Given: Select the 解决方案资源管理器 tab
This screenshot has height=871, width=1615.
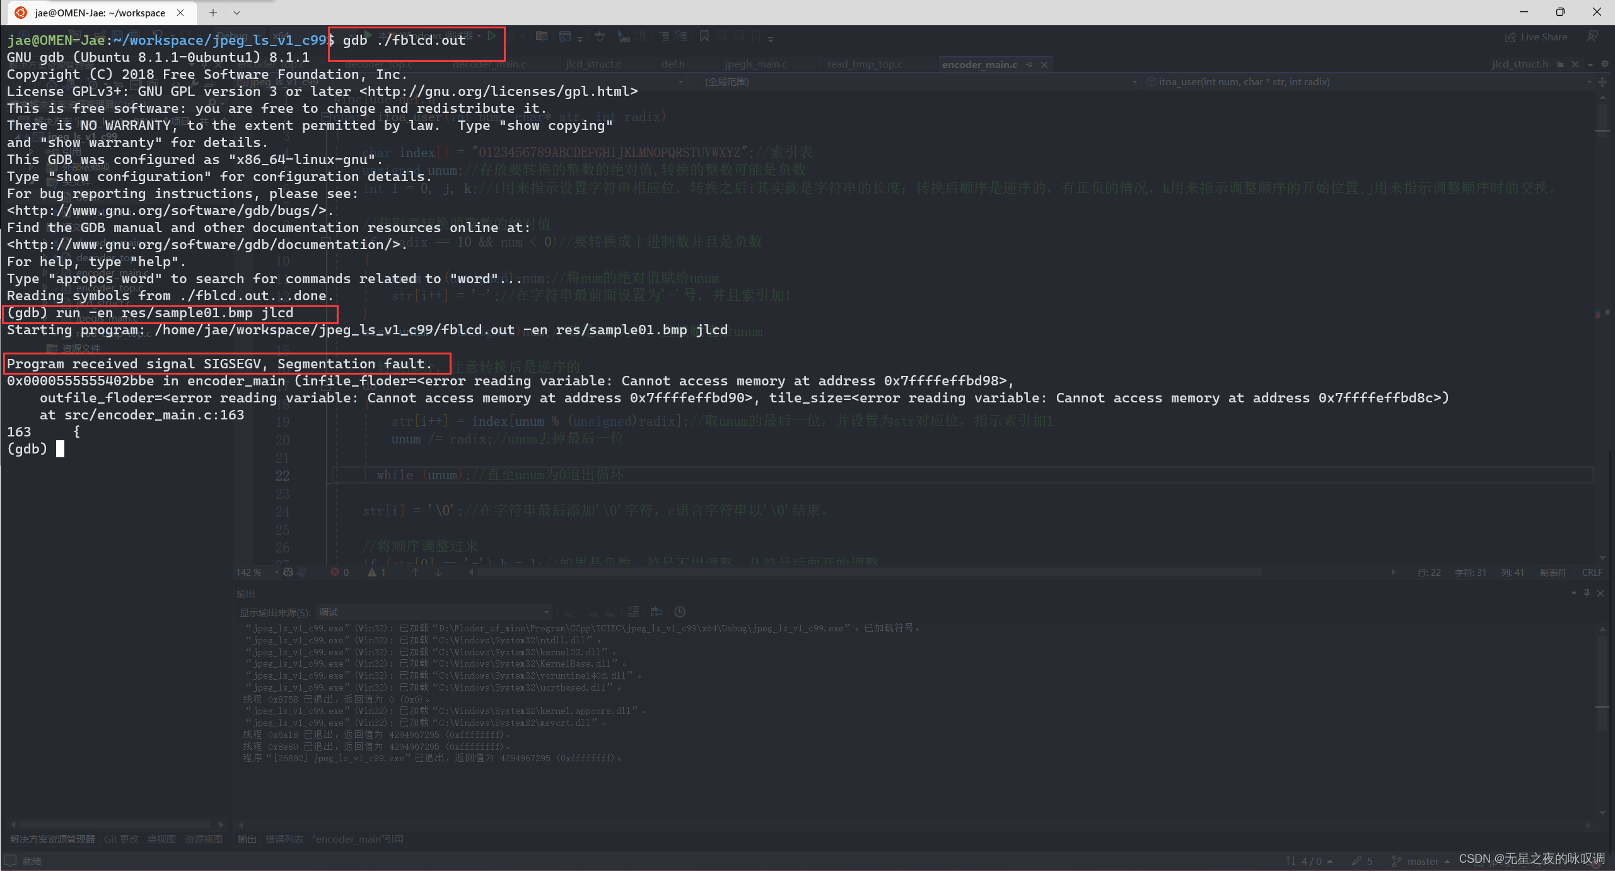Looking at the screenshot, I should 53,839.
